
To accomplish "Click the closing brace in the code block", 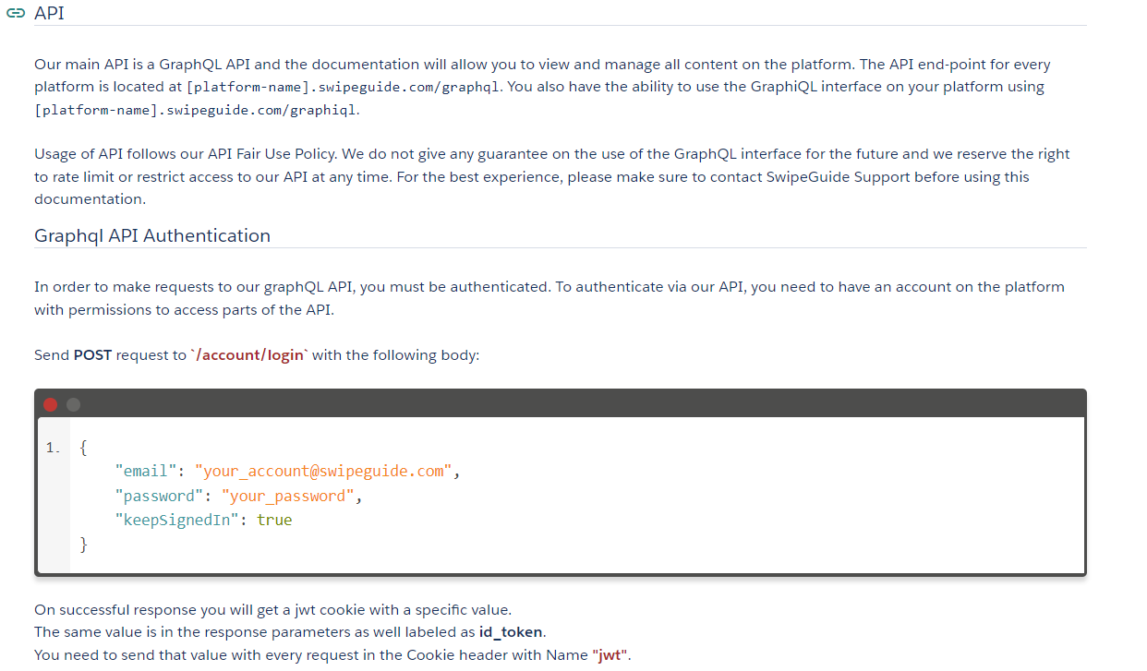I will coord(84,544).
